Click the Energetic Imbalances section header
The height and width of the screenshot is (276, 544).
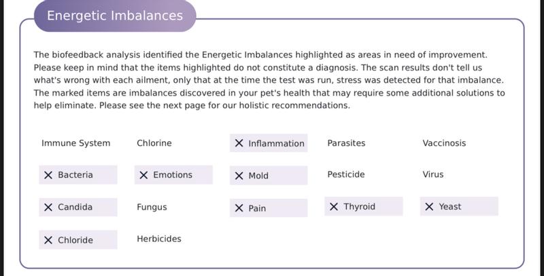(115, 16)
